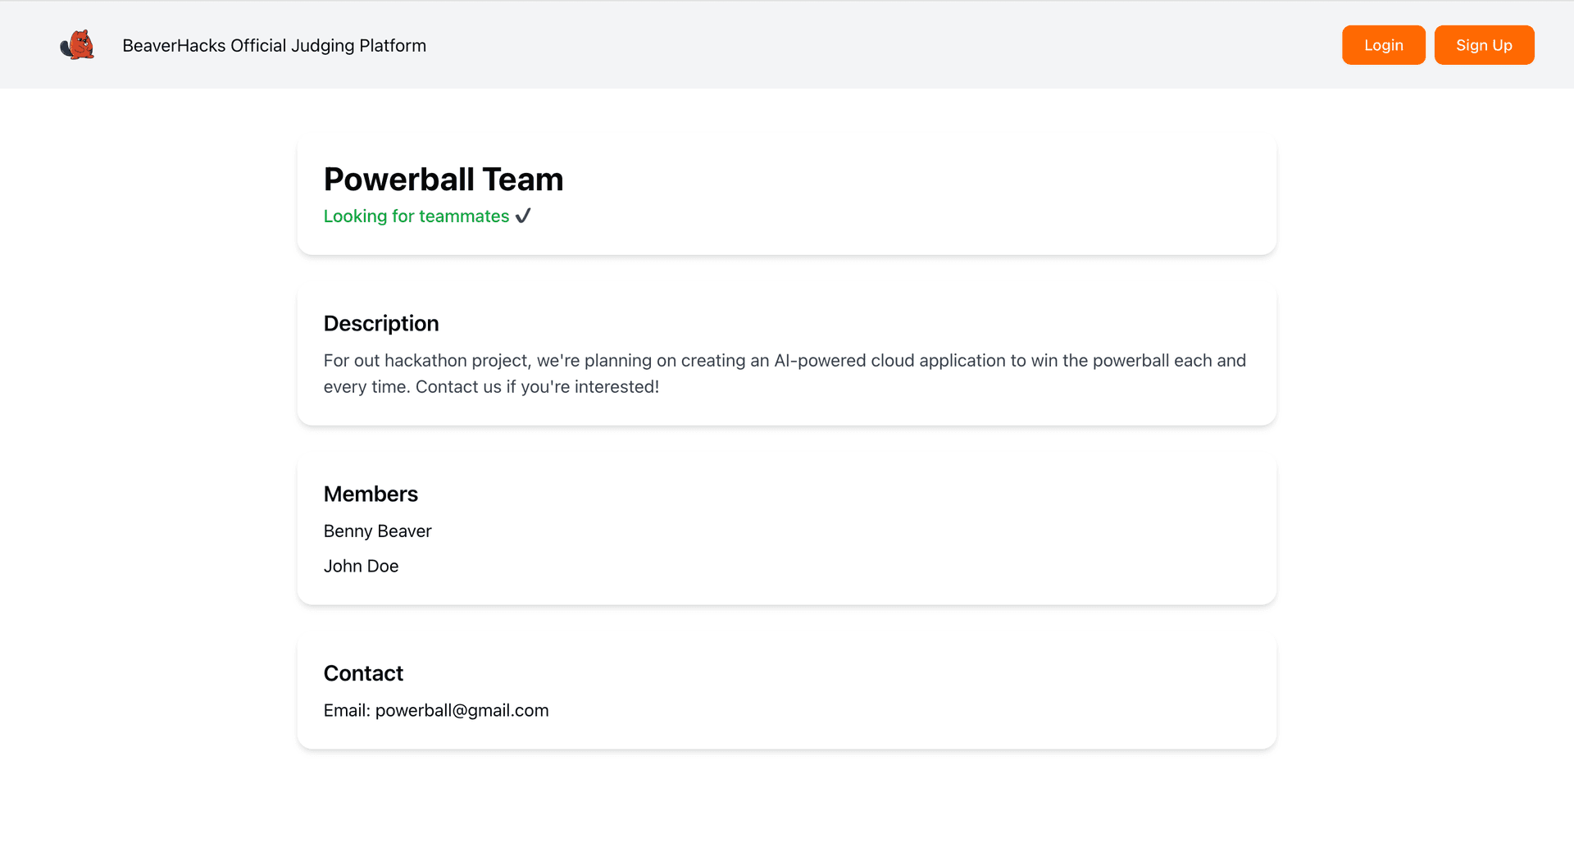Click the checkmark next to Looking for teammates

[x=523, y=216]
